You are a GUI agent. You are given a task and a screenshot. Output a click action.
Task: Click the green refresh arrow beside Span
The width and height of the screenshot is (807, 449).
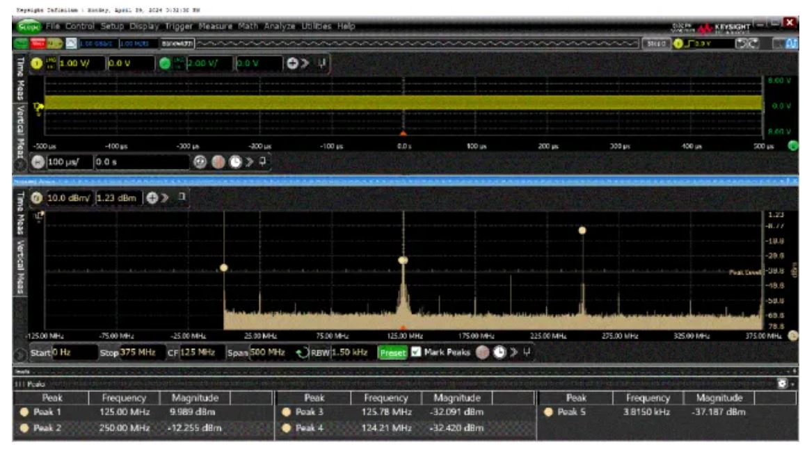(x=302, y=353)
